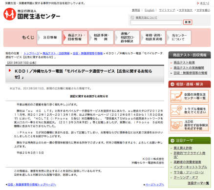Open 商品テストの実施機関 sidebar link
Viewport: 214px width, 190px height.
click(189, 68)
